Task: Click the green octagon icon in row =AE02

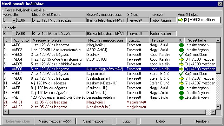Action: point(181,50)
